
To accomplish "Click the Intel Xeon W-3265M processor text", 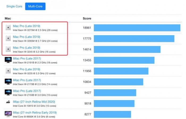I will [35, 41].
